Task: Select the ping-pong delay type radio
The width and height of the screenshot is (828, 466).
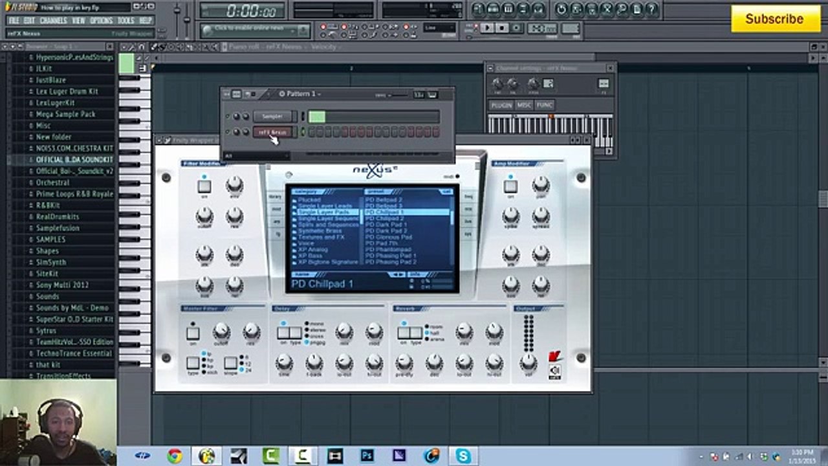Action: (307, 342)
